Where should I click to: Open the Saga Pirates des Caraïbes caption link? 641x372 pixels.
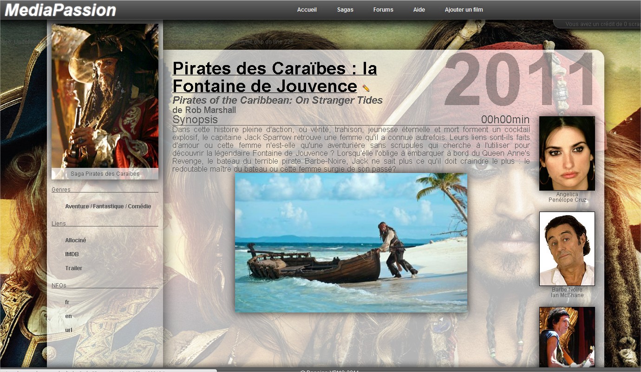[105, 174]
